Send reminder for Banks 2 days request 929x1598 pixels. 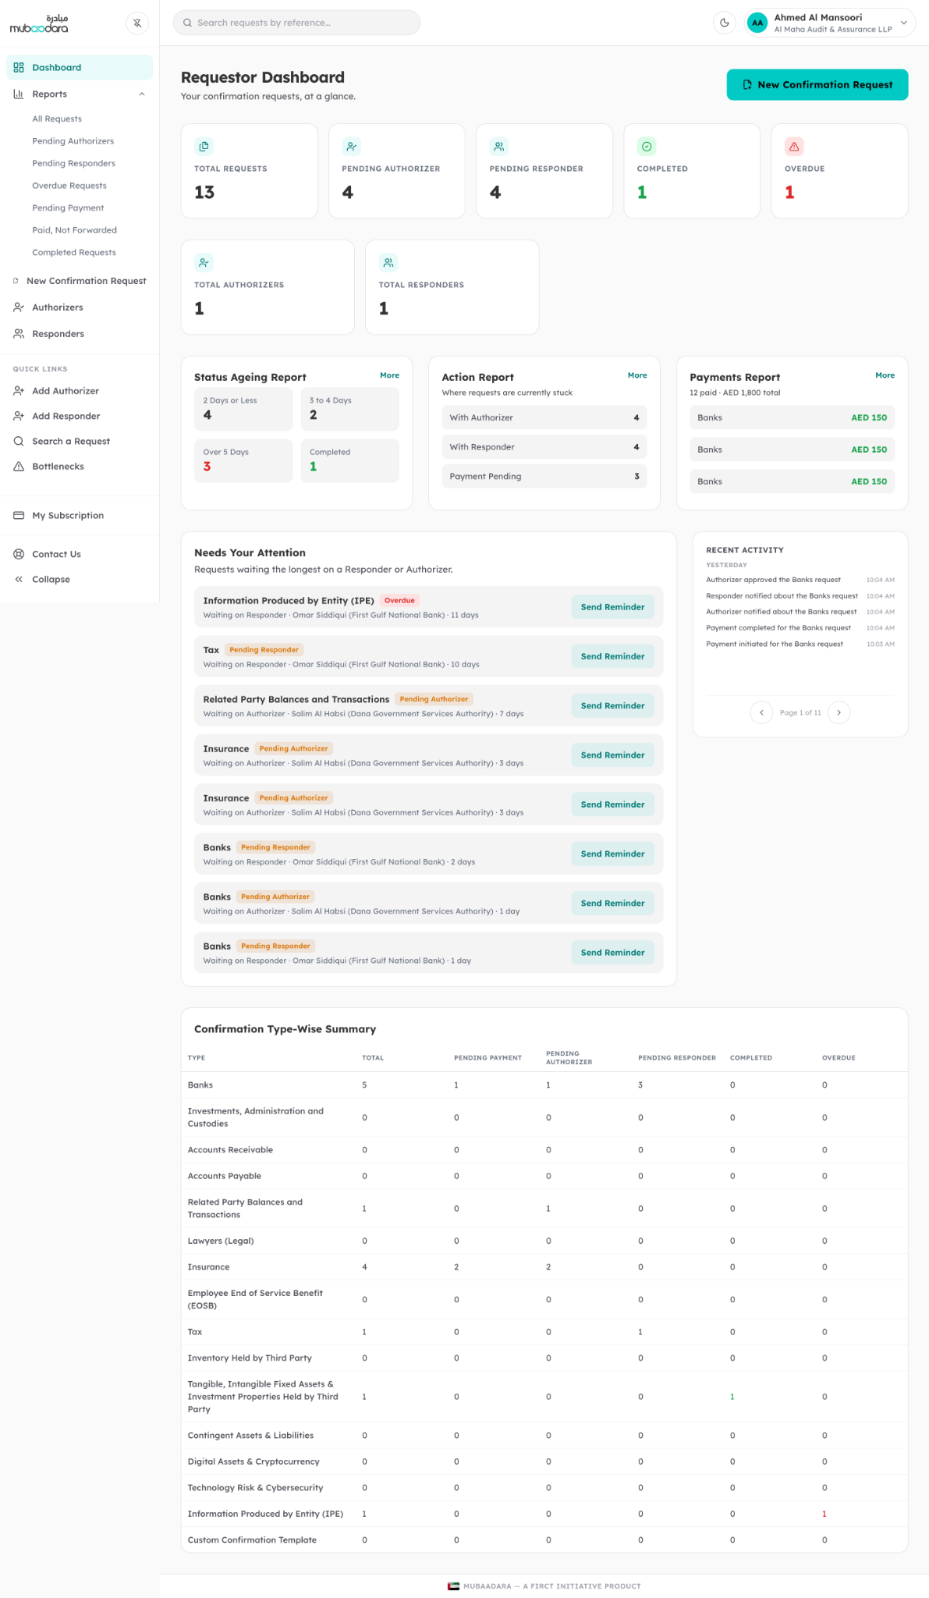[x=612, y=854]
